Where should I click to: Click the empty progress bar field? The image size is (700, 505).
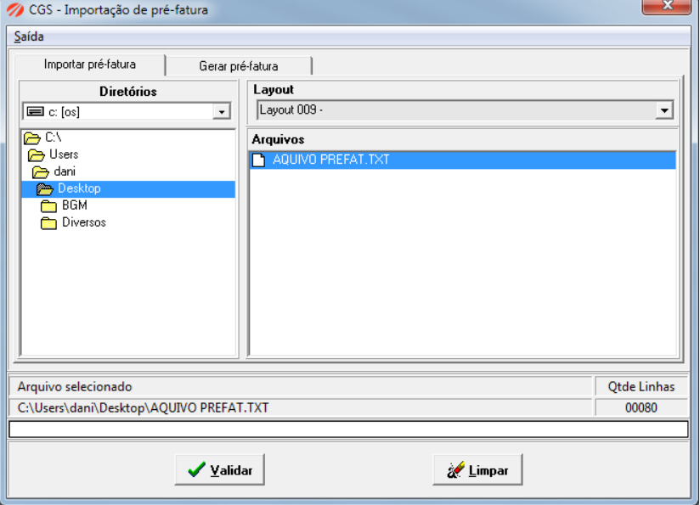coord(348,429)
